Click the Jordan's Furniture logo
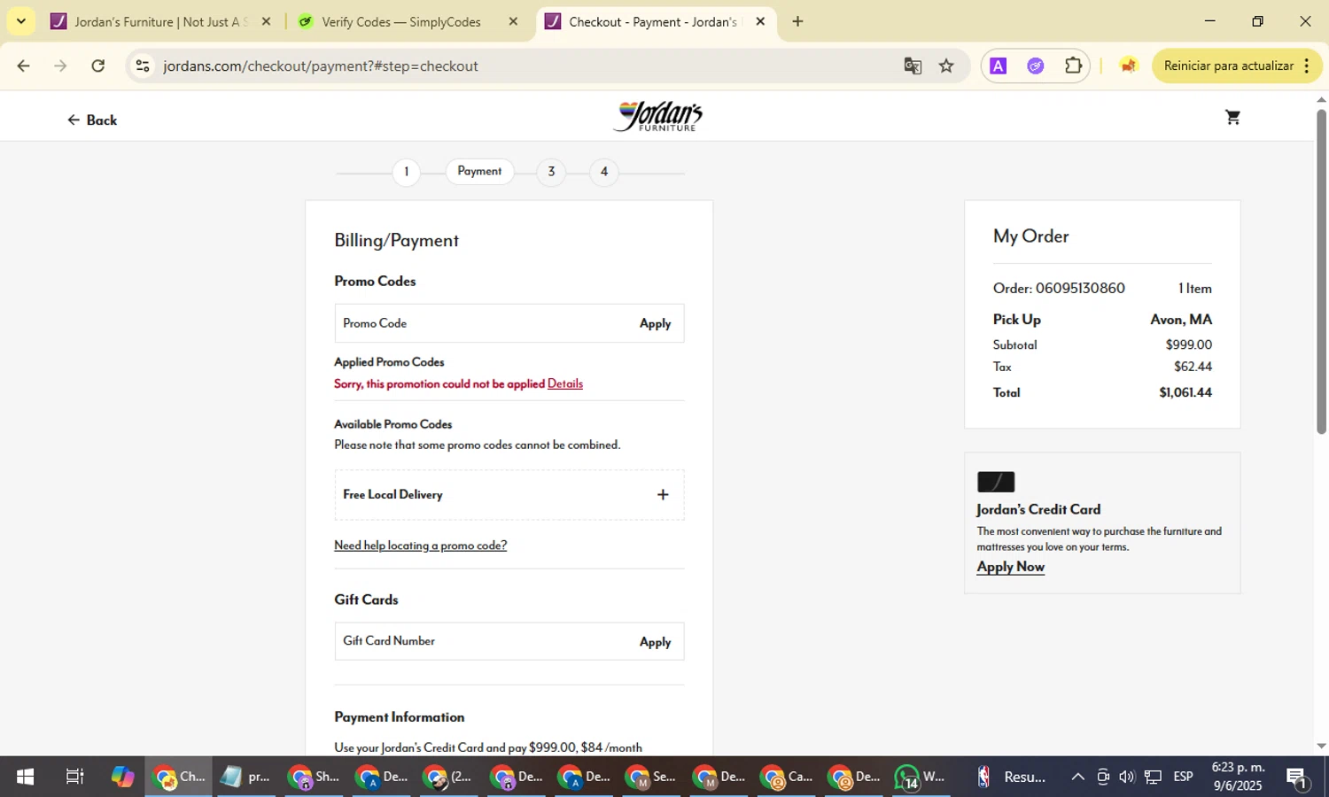Image resolution: width=1329 pixels, height=797 pixels. point(657,116)
